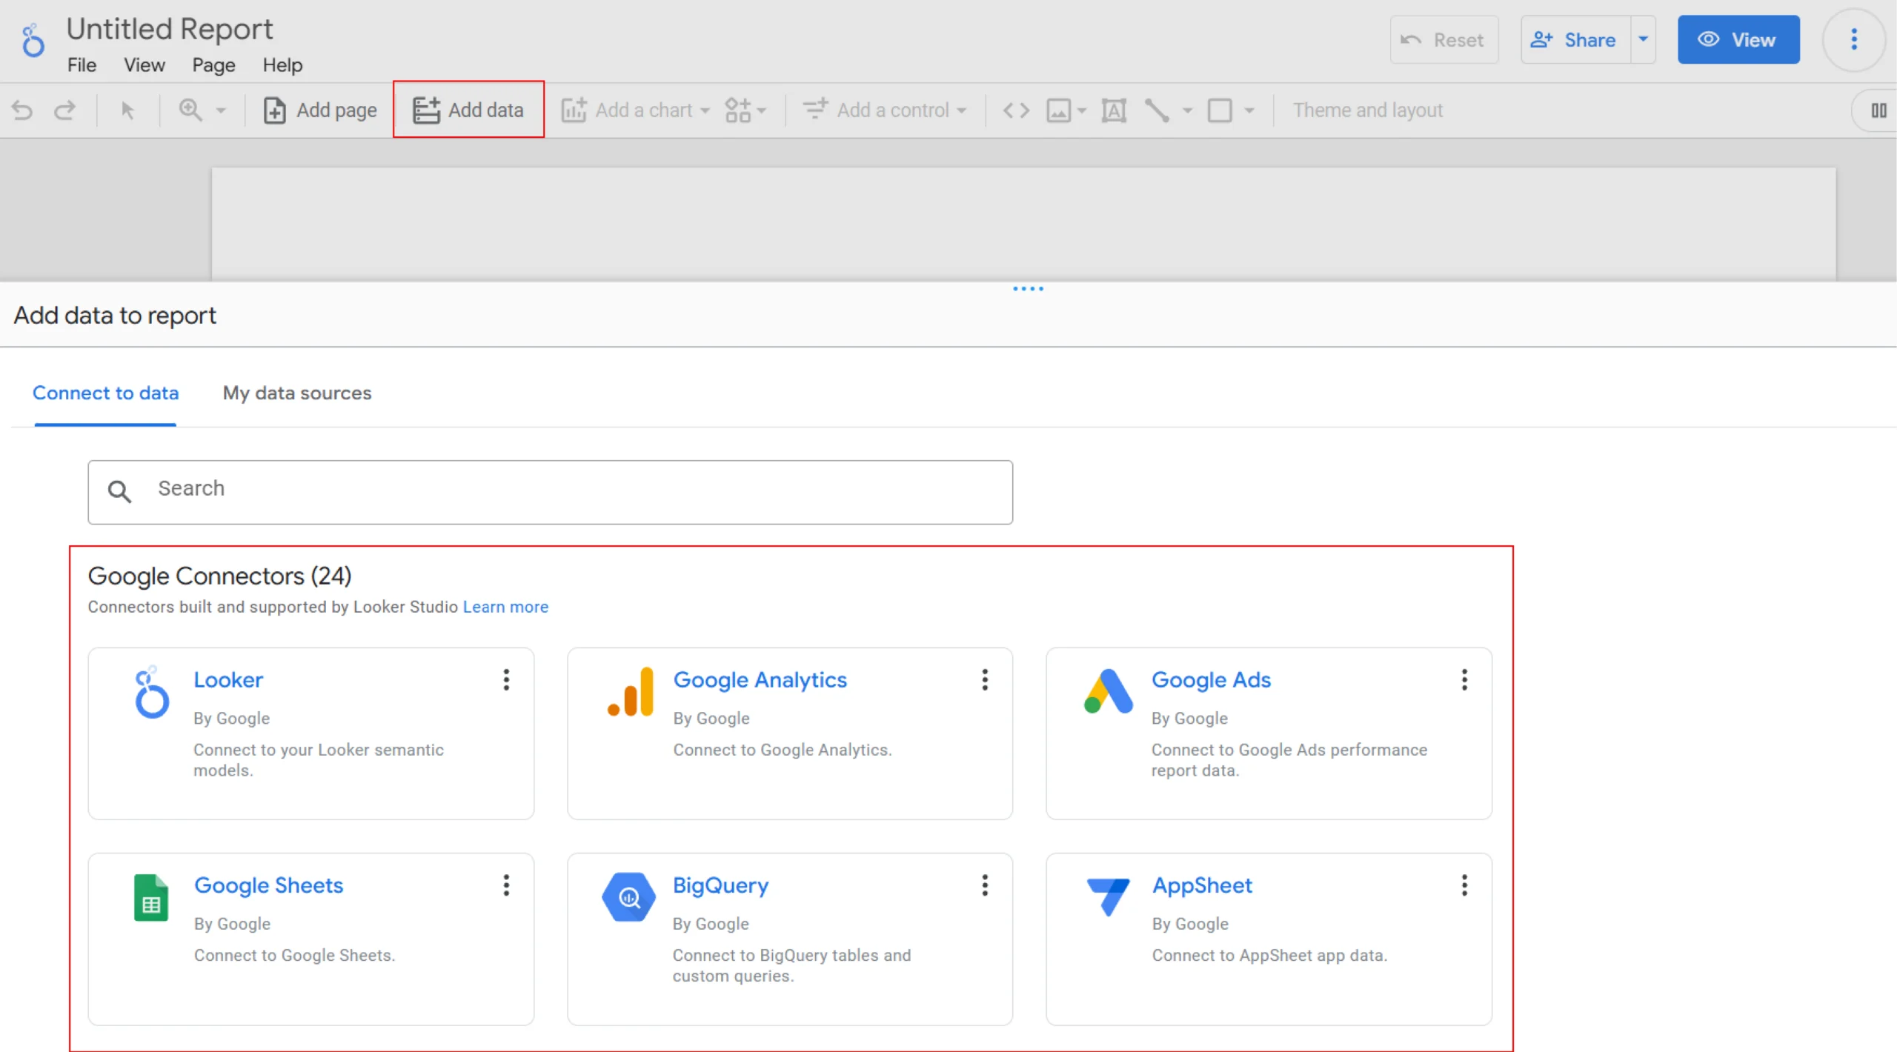Toggle the side panel icon

[x=1878, y=110]
